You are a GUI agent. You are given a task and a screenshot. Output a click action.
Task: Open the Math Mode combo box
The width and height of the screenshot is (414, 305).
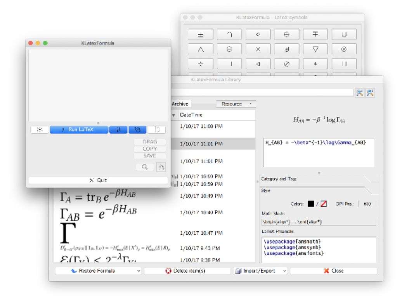click(319, 222)
